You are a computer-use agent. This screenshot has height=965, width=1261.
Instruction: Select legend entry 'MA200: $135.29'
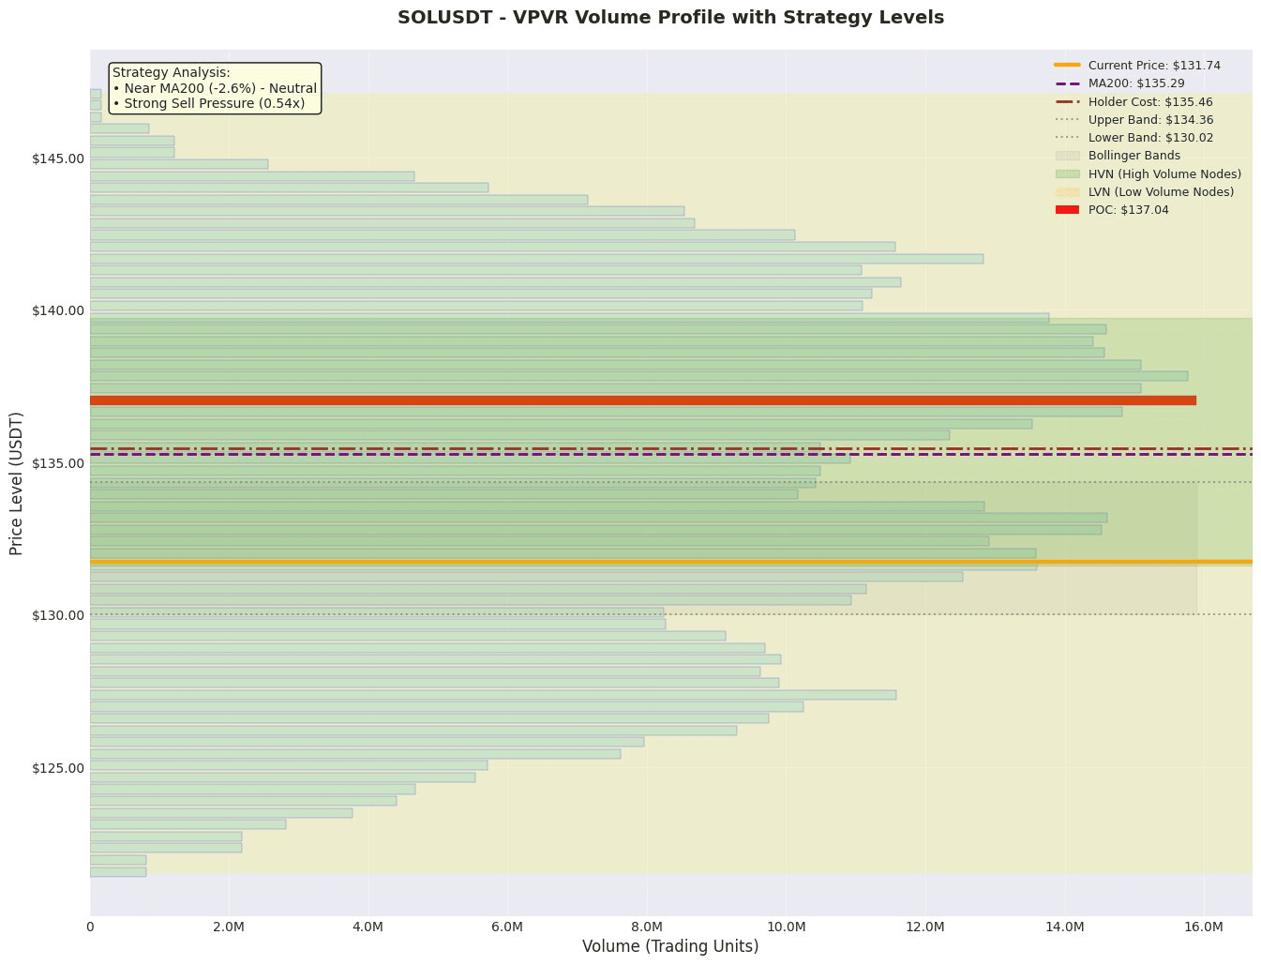[1136, 83]
